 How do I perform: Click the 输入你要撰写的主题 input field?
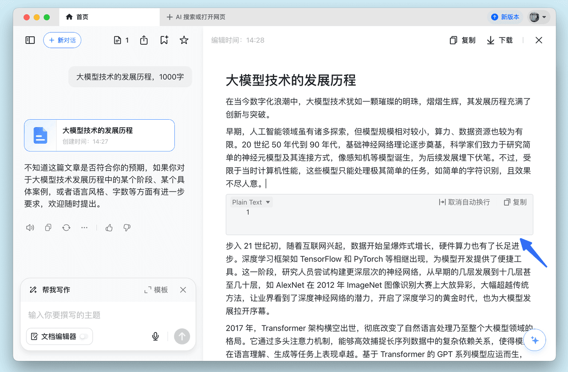click(x=108, y=315)
